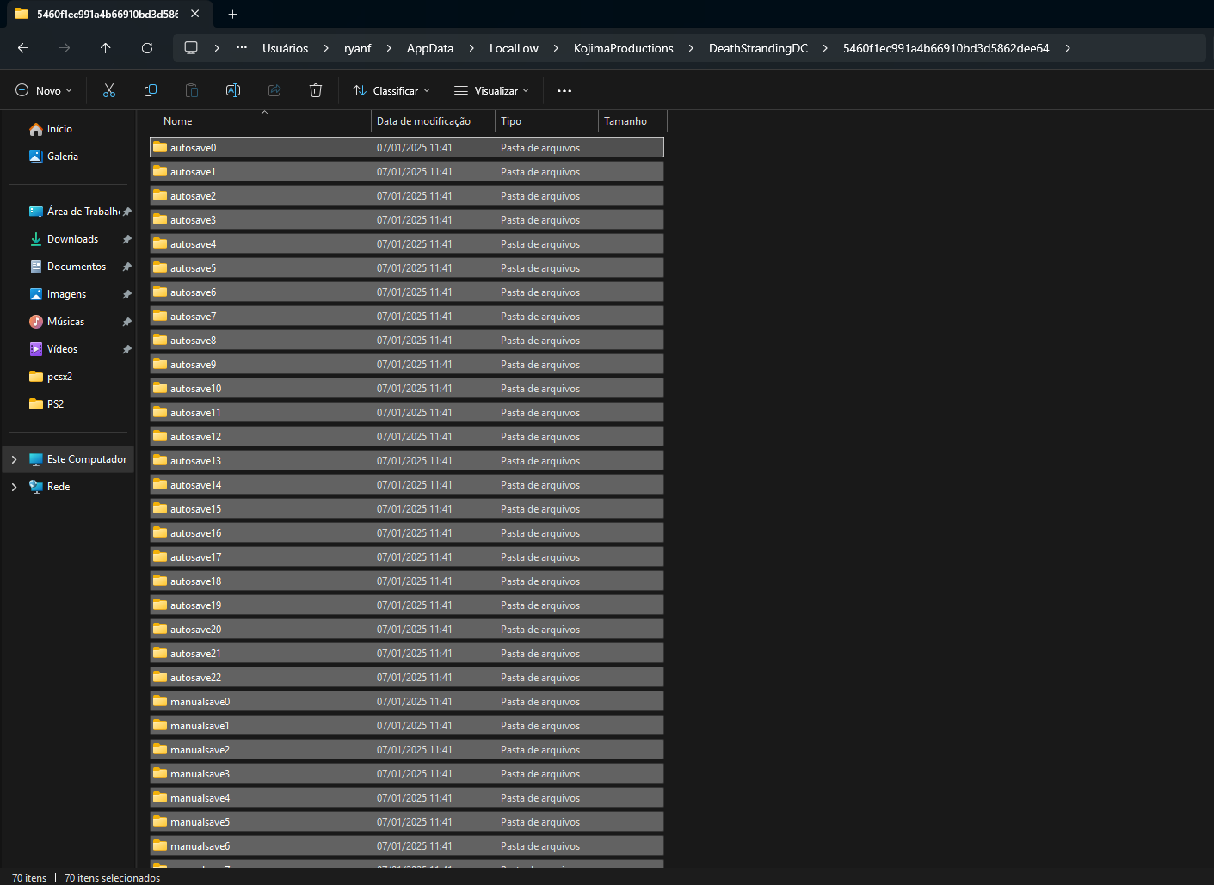Viewport: 1214px width, 885px height.
Task: Expand the Rede tree node
Action: coord(14,487)
